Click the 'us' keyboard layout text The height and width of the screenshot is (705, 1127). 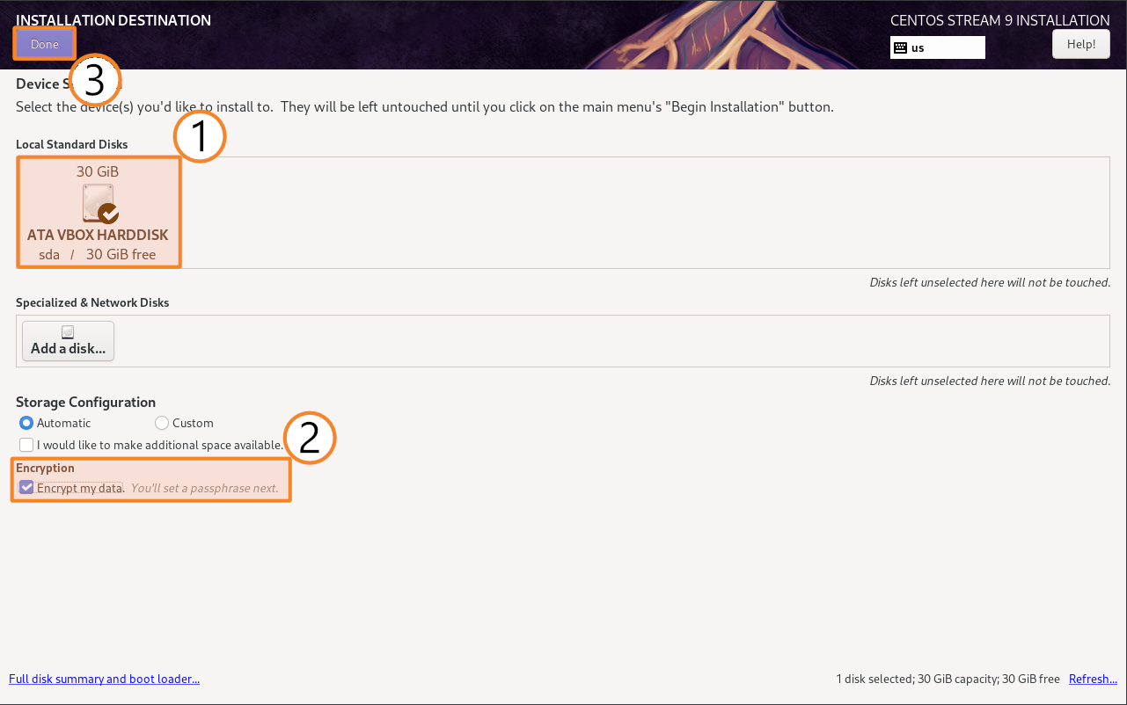918,47
